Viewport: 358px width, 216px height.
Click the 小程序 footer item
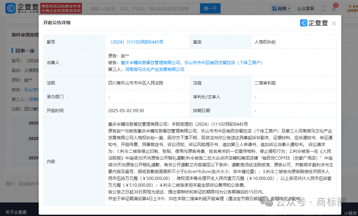tap(350, 213)
